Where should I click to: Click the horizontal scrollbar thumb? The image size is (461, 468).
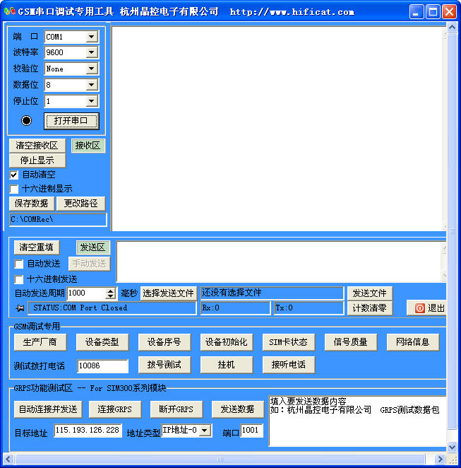click(x=220, y=459)
